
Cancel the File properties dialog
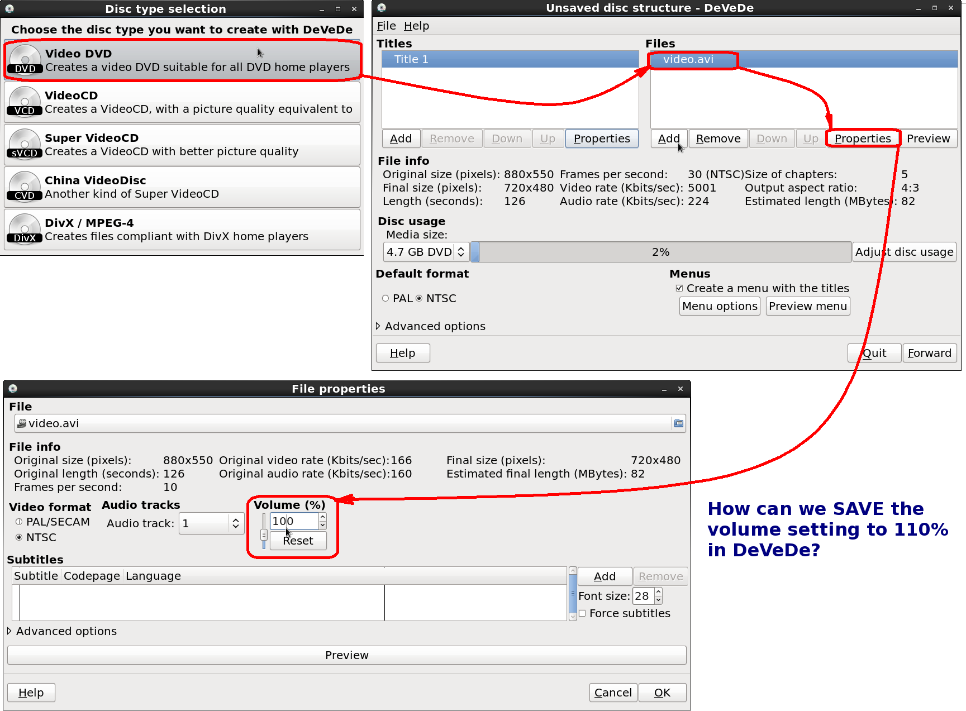(613, 693)
